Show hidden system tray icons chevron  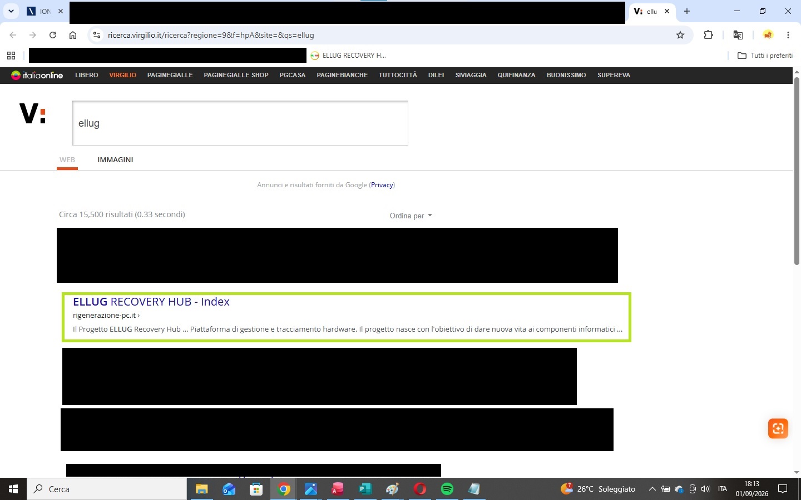pyautogui.click(x=652, y=489)
